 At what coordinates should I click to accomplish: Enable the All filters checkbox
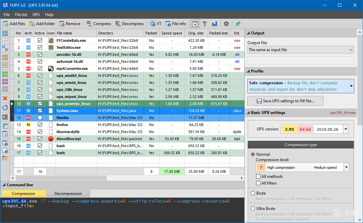(258, 183)
